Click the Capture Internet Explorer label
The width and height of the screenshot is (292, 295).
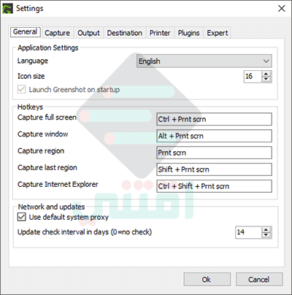tap(58, 185)
